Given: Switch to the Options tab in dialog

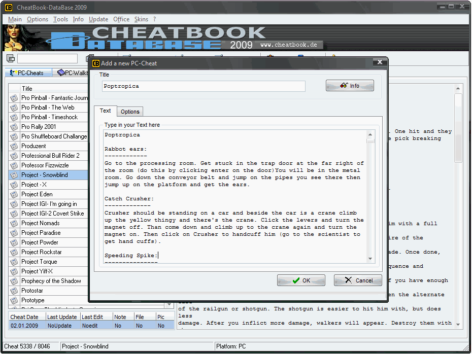Looking at the screenshot, I should pos(130,112).
